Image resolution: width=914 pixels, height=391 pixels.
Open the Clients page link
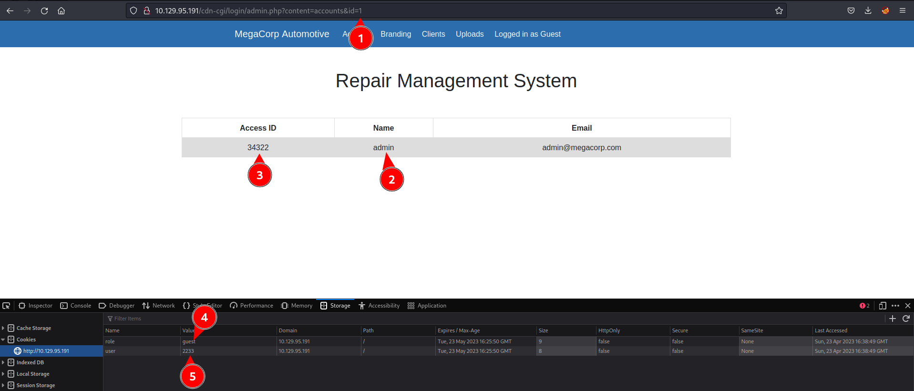(433, 34)
